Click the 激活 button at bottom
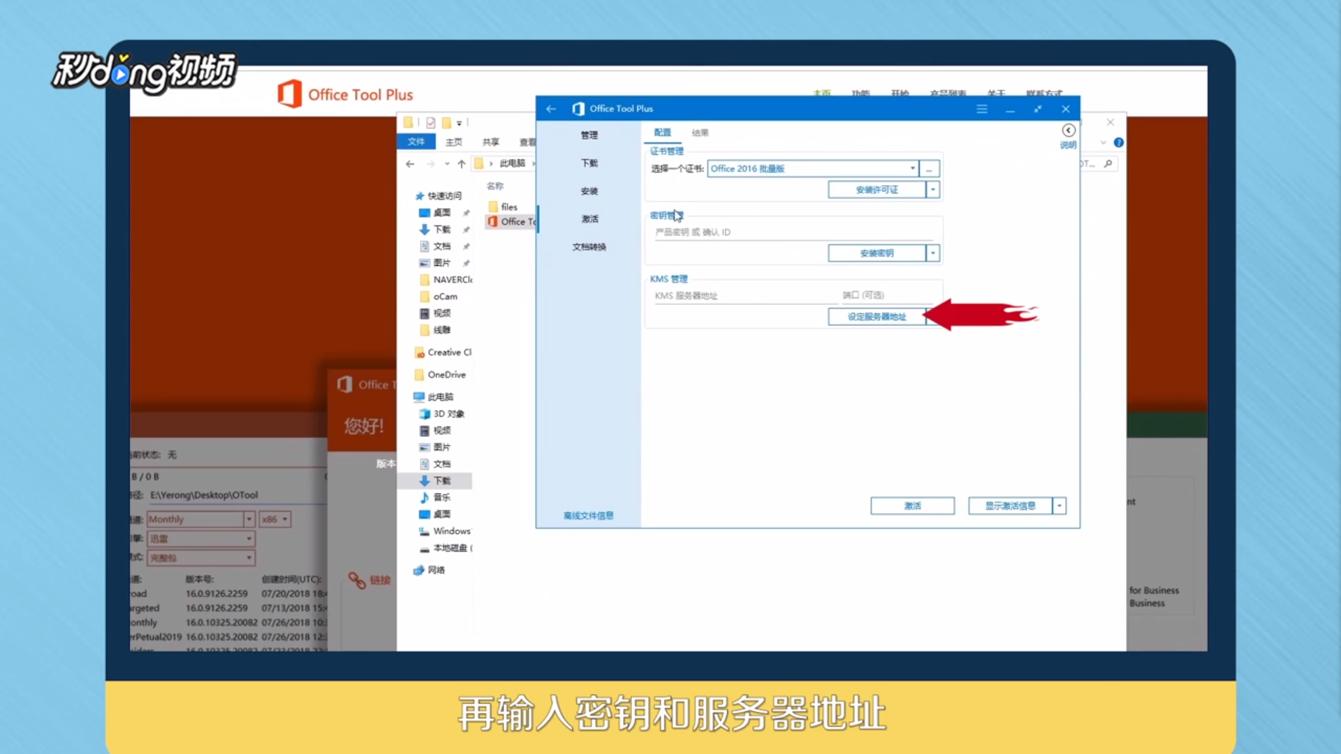This screenshot has height=754, width=1341. click(x=913, y=506)
